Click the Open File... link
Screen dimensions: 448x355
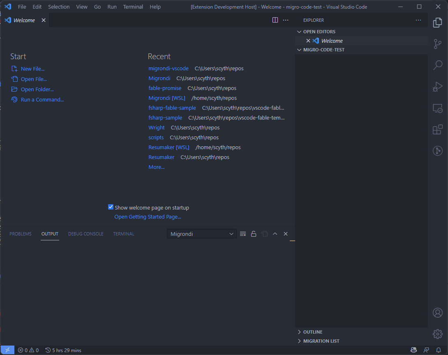coord(34,79)
